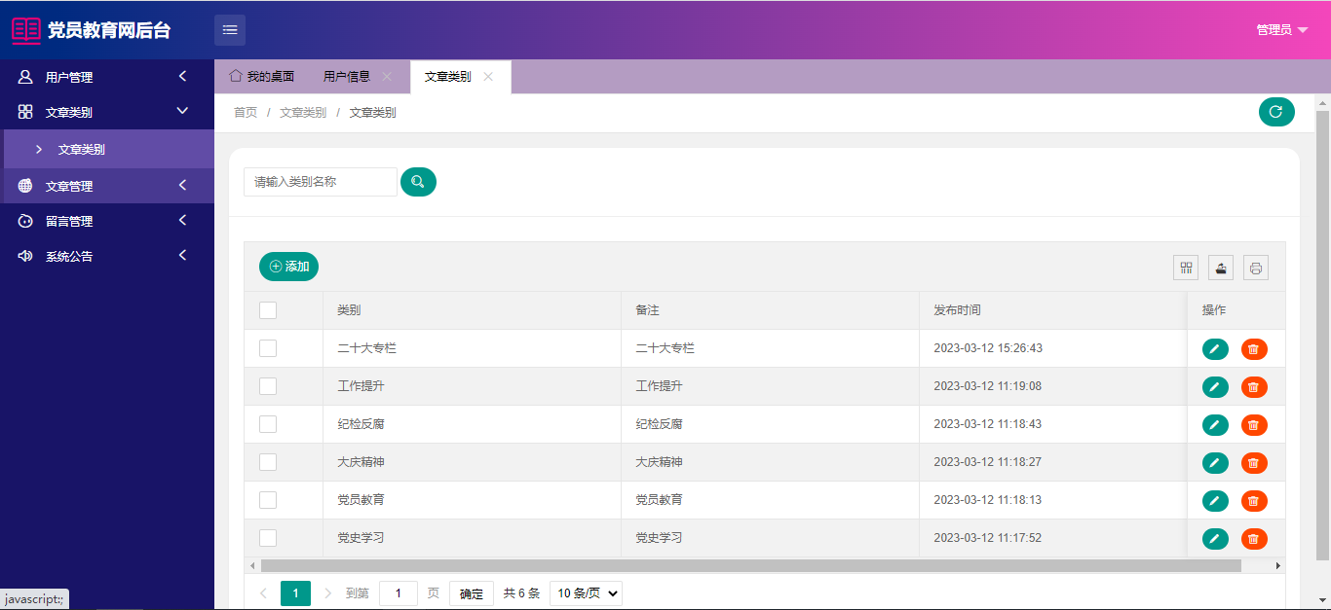Click the first 文章类别 breadcrumb link

point(303,113)
